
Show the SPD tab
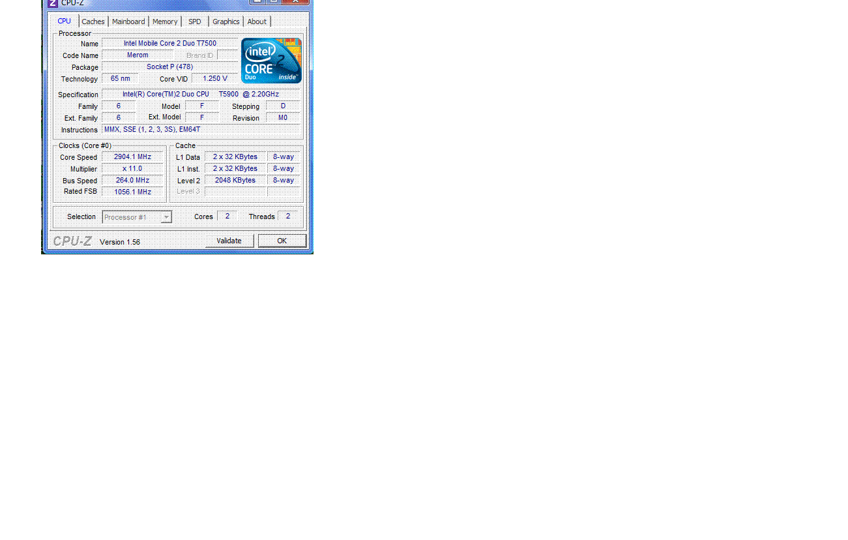pyautogui.click(x=195, y=22)
